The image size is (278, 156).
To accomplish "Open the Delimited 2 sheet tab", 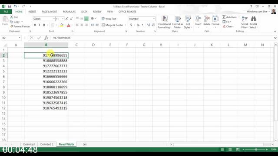I will click(47, 144).
